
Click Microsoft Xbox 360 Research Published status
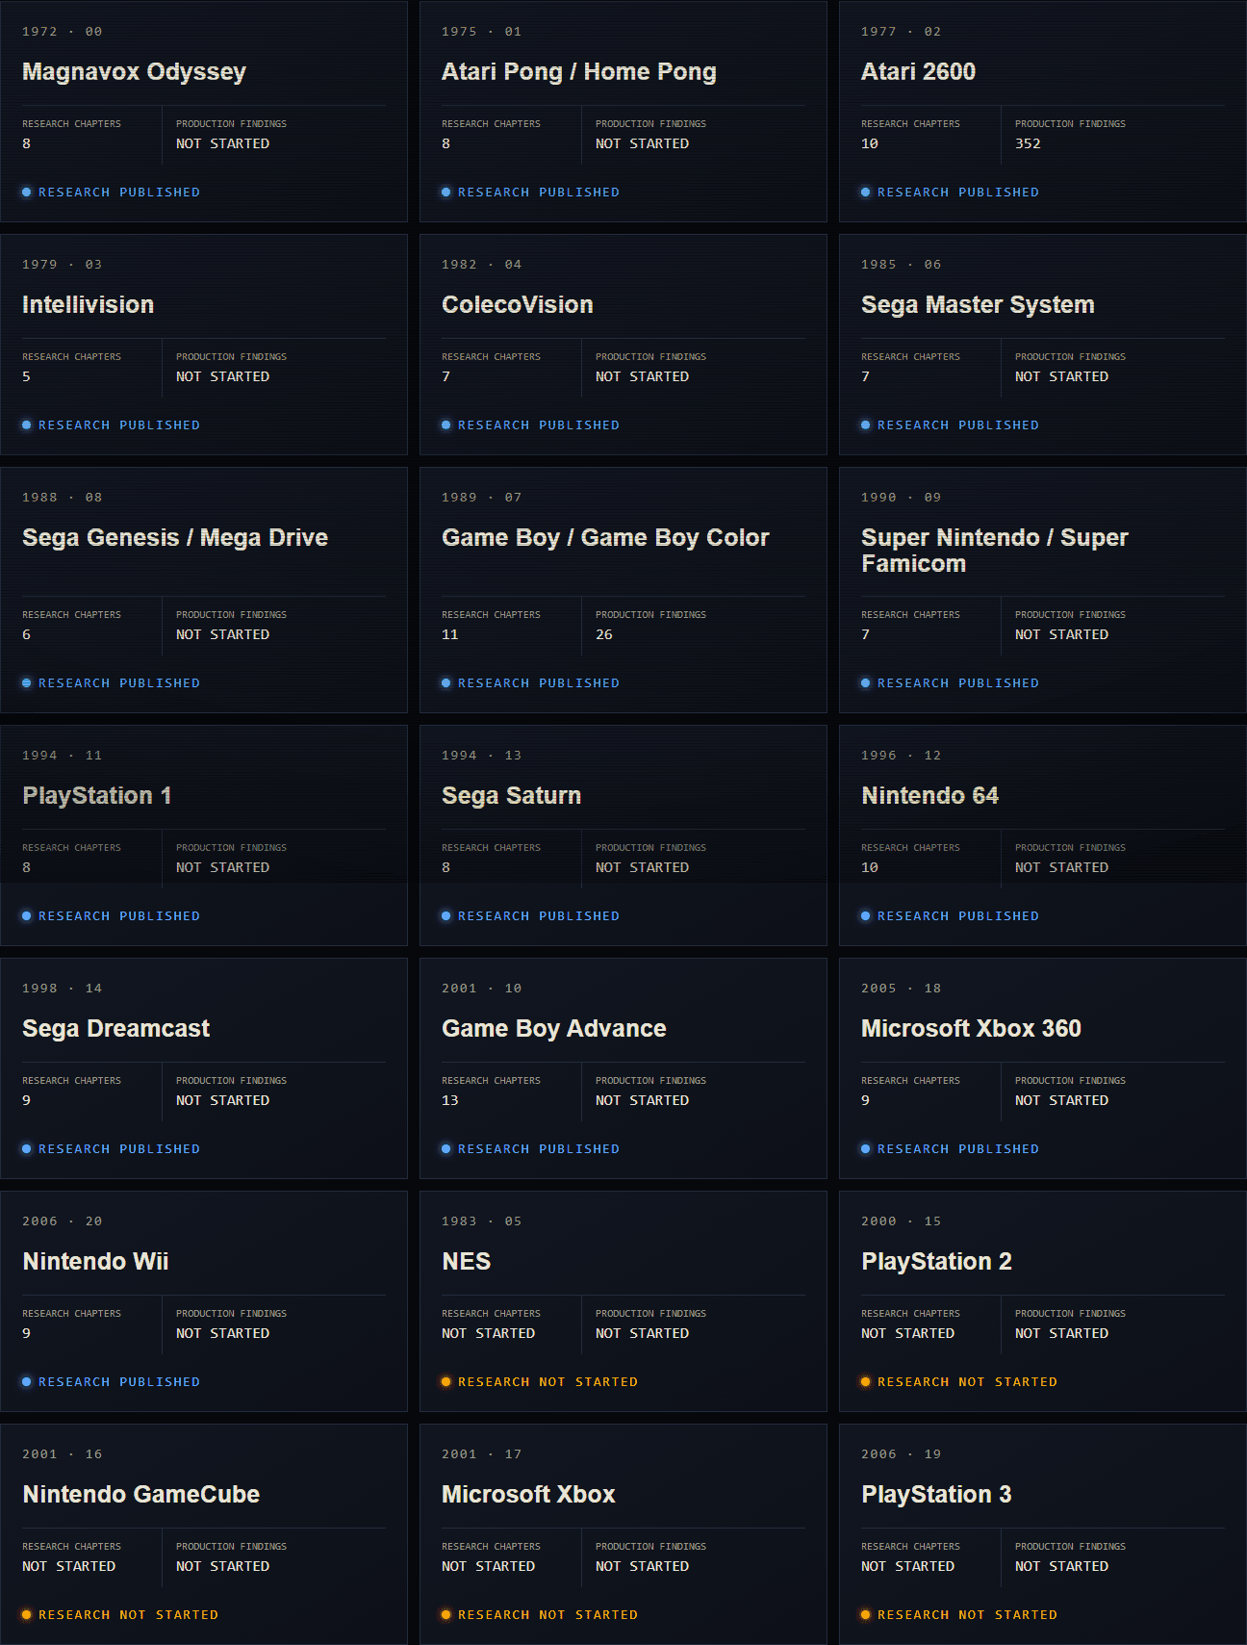pos(950,1149)
